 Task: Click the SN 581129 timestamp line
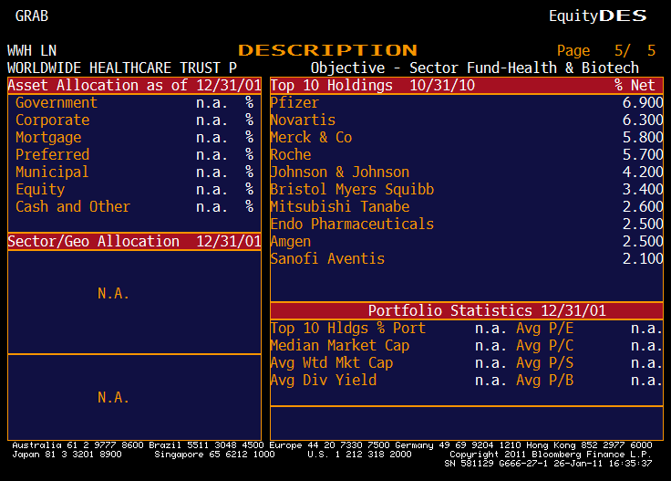(548, 464)
